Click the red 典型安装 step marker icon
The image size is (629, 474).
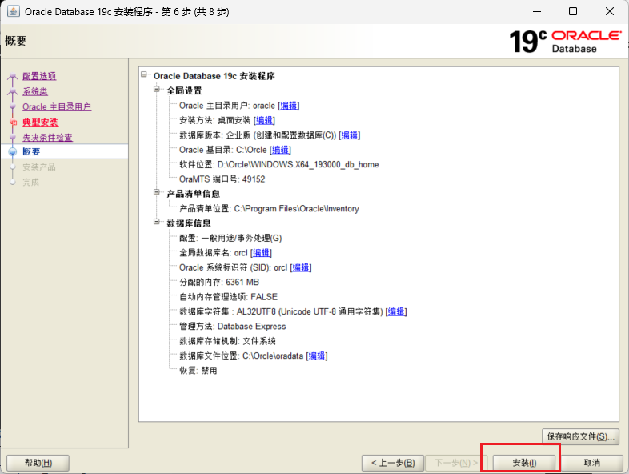pyautogui.click(x=13, y=123)
